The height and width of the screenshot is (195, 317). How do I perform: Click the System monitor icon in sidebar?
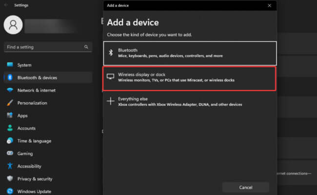point(10,65)
